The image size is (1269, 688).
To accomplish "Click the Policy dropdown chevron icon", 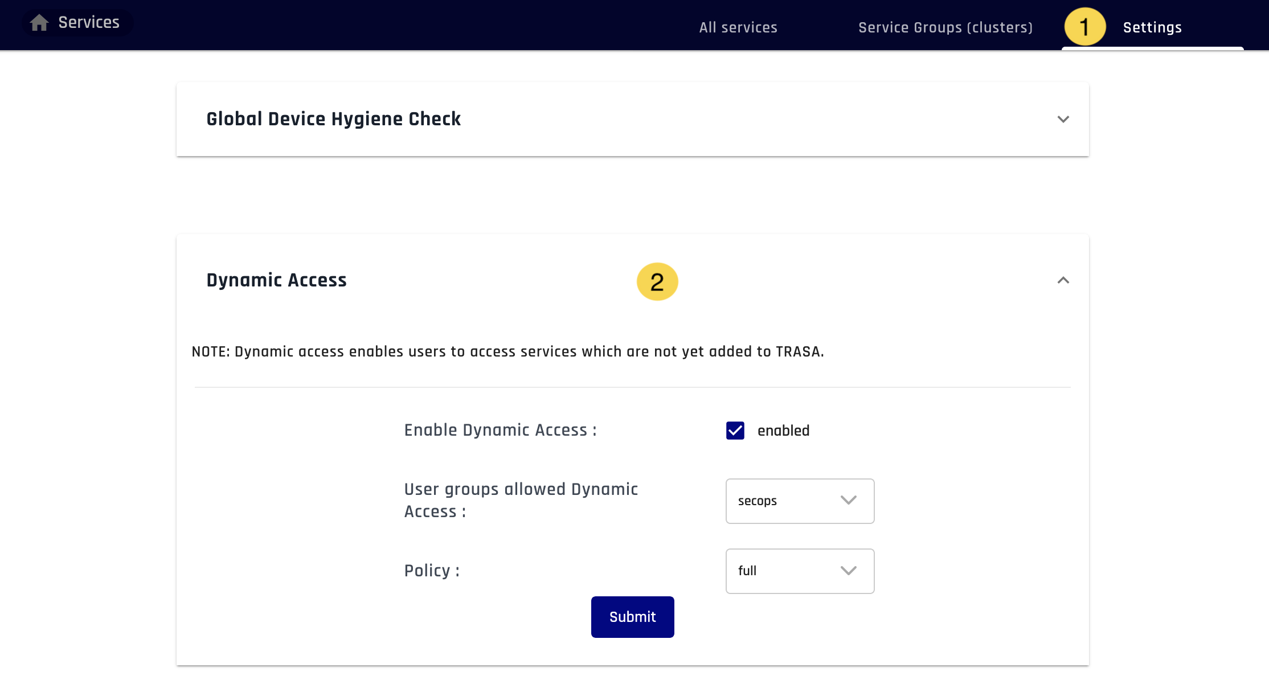I will 848,571.
